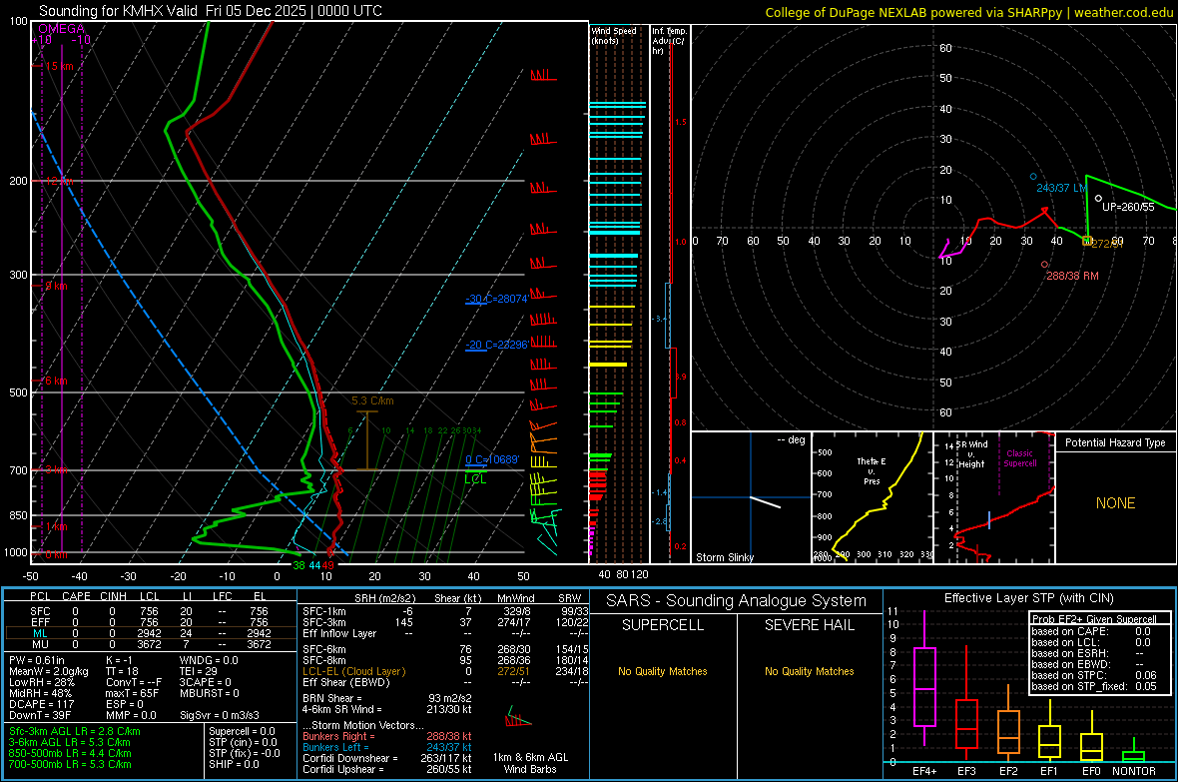Select the SFC-3km shear row
Screen dimensions: 1178x782
click(445, 622)
